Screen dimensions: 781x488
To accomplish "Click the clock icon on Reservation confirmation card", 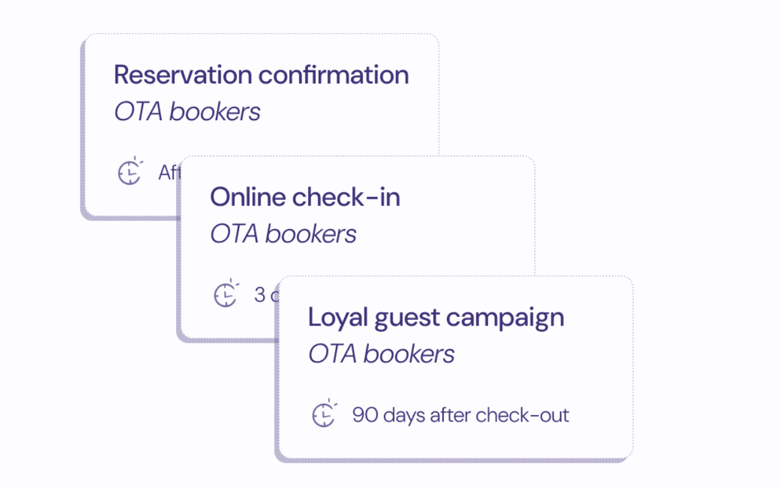I will click(129, 172).
